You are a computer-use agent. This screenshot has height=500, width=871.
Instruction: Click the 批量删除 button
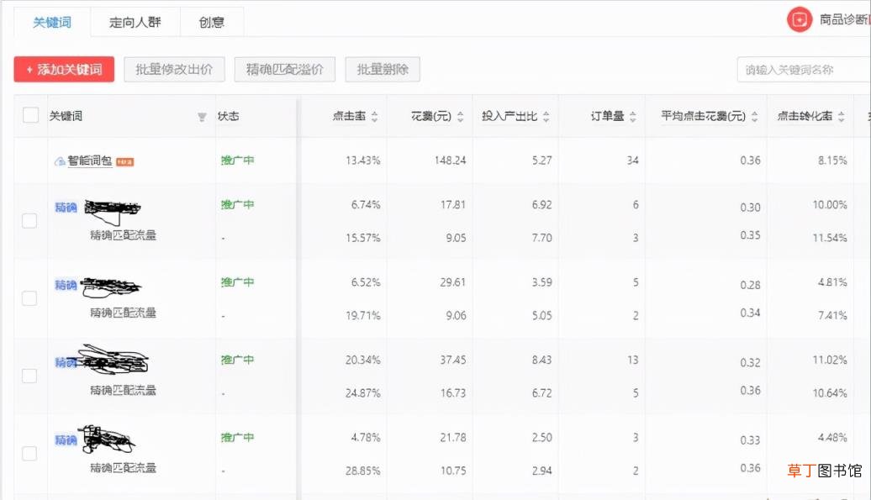coord(383,70)
